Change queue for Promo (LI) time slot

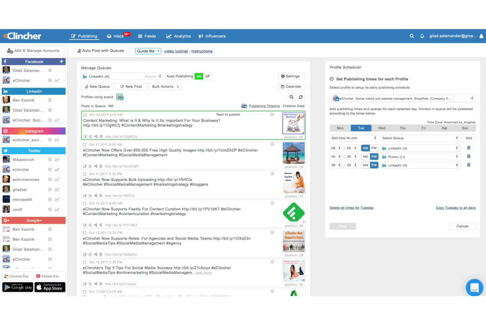click(x=420, y=157)
